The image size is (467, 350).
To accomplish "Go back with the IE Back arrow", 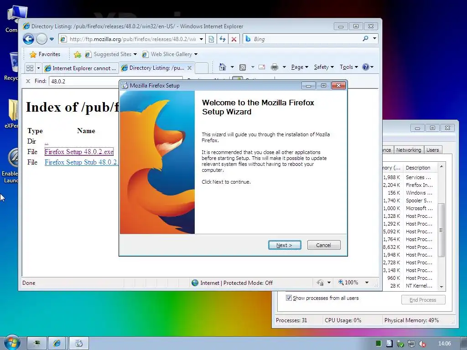I will tap(29, 39).
